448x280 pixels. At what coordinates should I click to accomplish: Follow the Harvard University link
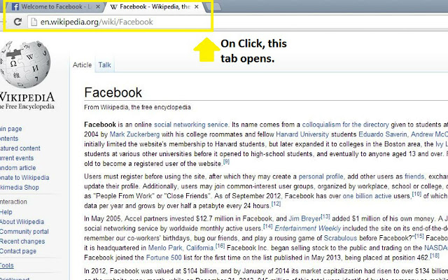tap(302, 134)
